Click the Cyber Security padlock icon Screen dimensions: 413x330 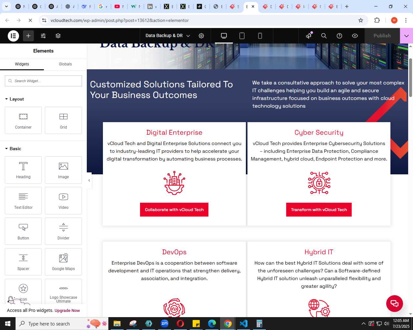point(319,183)
